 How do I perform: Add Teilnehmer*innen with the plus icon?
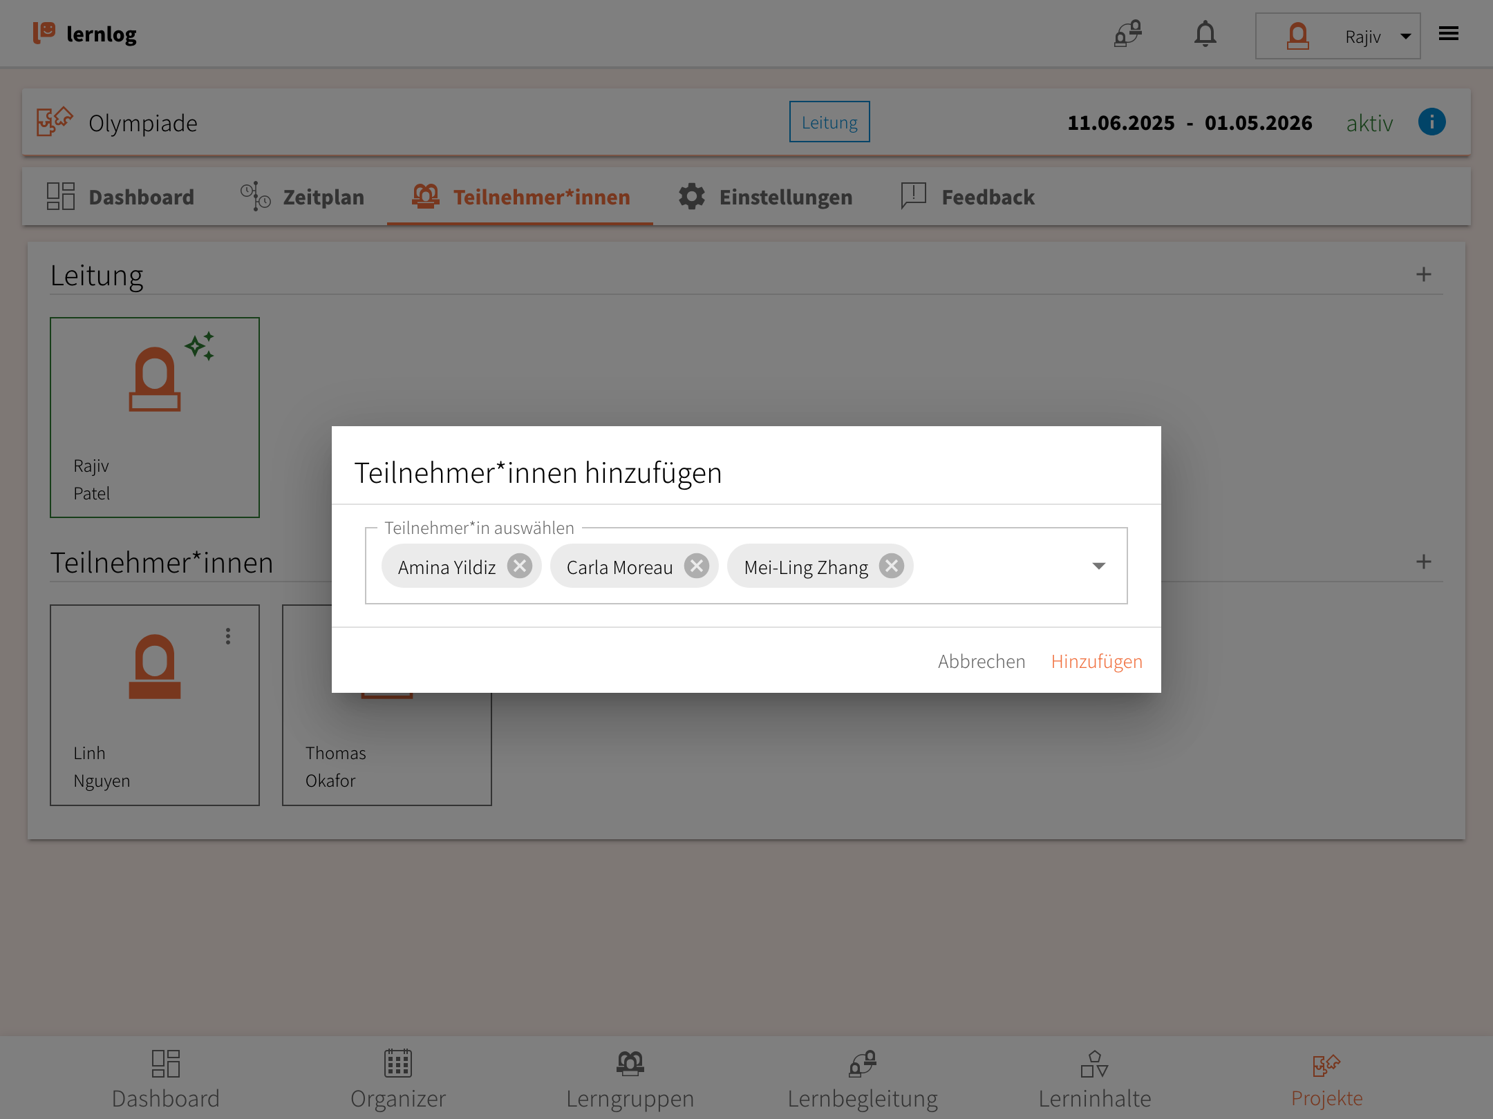point(1423,562)
